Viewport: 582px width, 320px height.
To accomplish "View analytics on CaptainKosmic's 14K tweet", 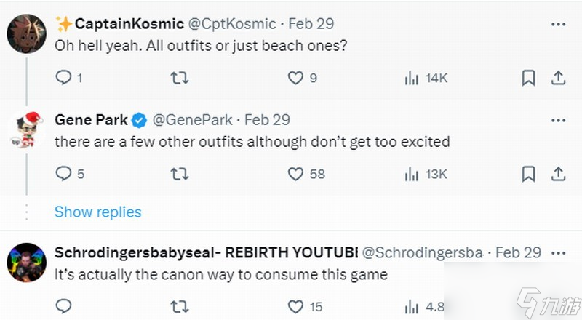I will (x=426, y=79).
